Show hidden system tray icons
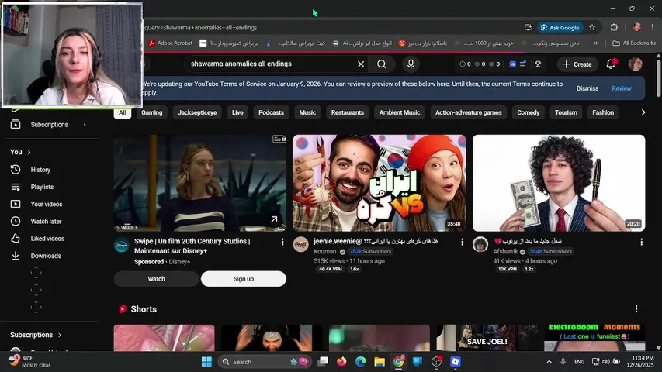662x372 pixels. (x=549, y=362)
